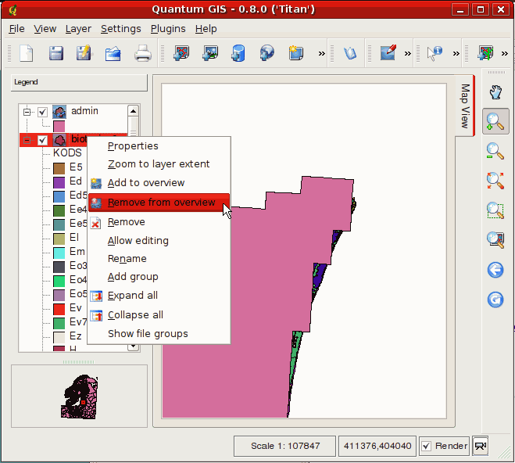Open the File menu
Screen dimensions: 515x463
pyautogui.click(x=16, y=29)
